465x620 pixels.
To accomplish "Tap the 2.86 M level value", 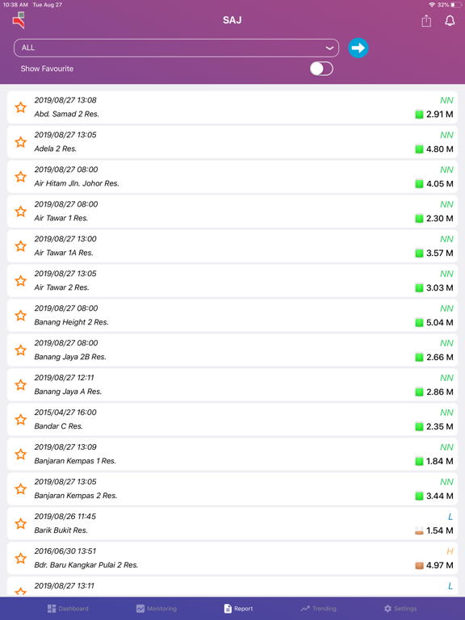I will click(440, 392).
